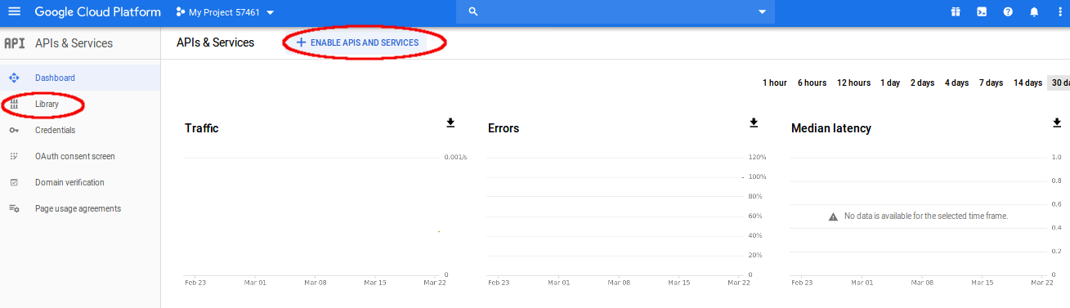Screen dimensions: 1070x308
Task: Set time range to 7 days
Action: click(991, 83)
